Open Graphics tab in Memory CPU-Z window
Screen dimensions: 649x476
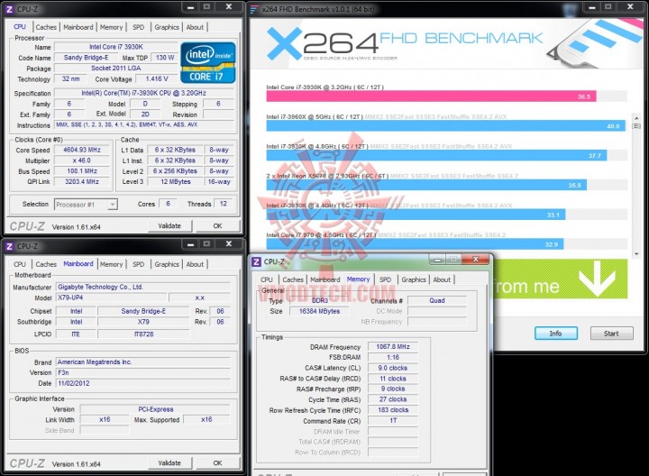point(414,279)
